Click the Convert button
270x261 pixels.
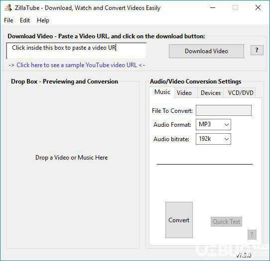[179, 220]
